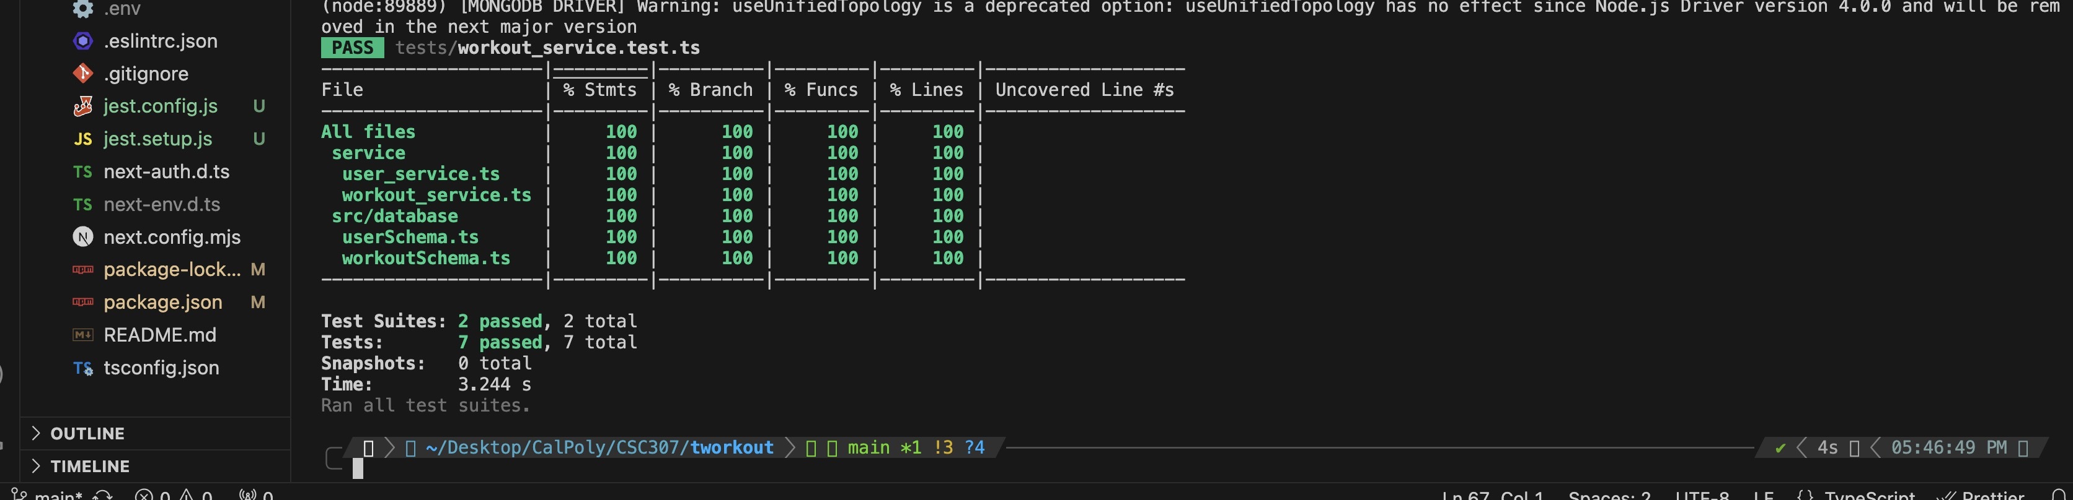Click the warnings triangle icon in status bar
2073x500 pixels.
point(186,494)
